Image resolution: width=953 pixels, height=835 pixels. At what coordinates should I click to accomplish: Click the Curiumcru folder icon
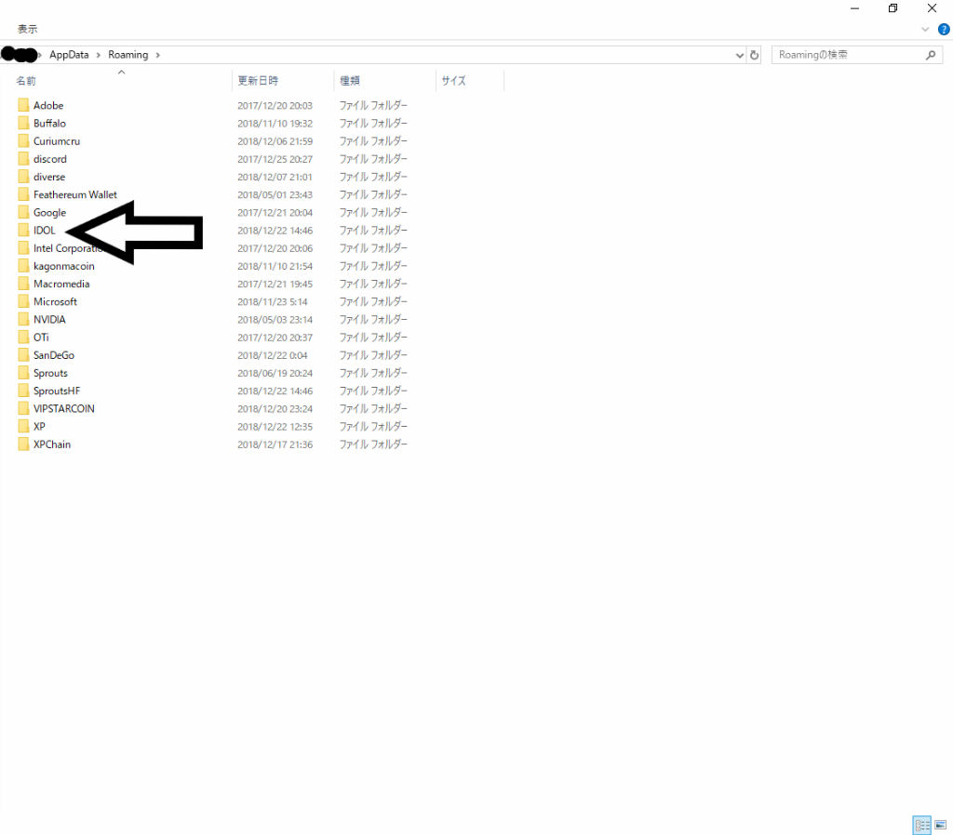pyautogui.click(x=23, y=141)
